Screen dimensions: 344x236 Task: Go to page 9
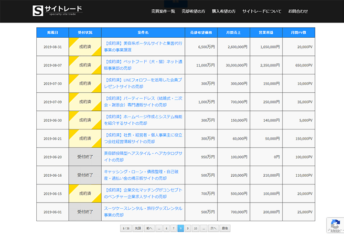(188, 228)
